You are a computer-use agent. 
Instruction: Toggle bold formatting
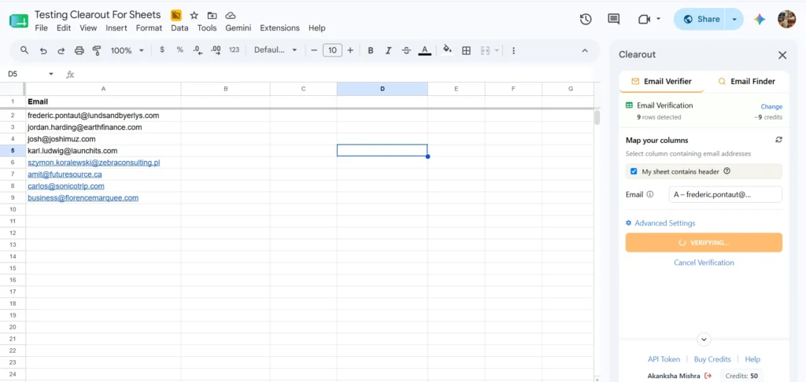click(370, 50)
